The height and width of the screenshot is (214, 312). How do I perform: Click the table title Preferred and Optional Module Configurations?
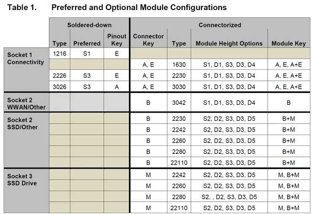pos(139,8)
